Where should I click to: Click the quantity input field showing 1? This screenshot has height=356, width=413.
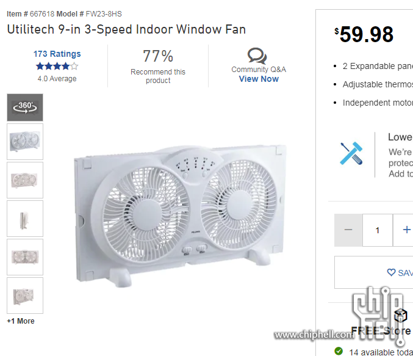coord(378,230)
